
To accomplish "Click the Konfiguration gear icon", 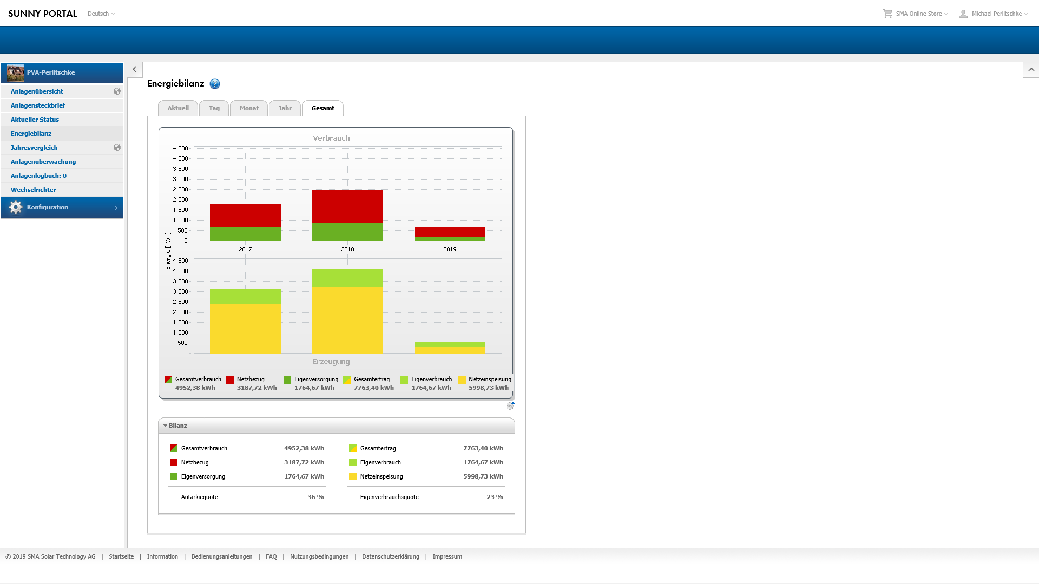I will 16,208.
